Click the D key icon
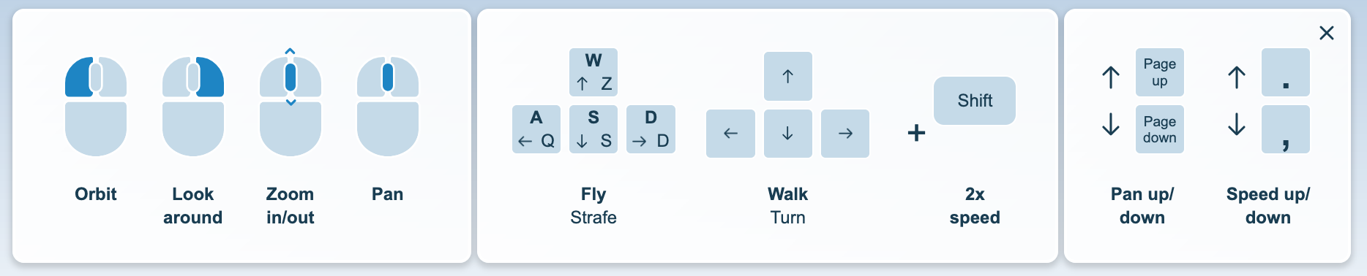Screen dimensions: 1367x276 (651, 129)
